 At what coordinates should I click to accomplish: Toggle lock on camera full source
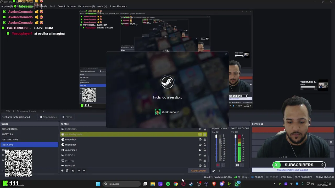coord(205,150)
